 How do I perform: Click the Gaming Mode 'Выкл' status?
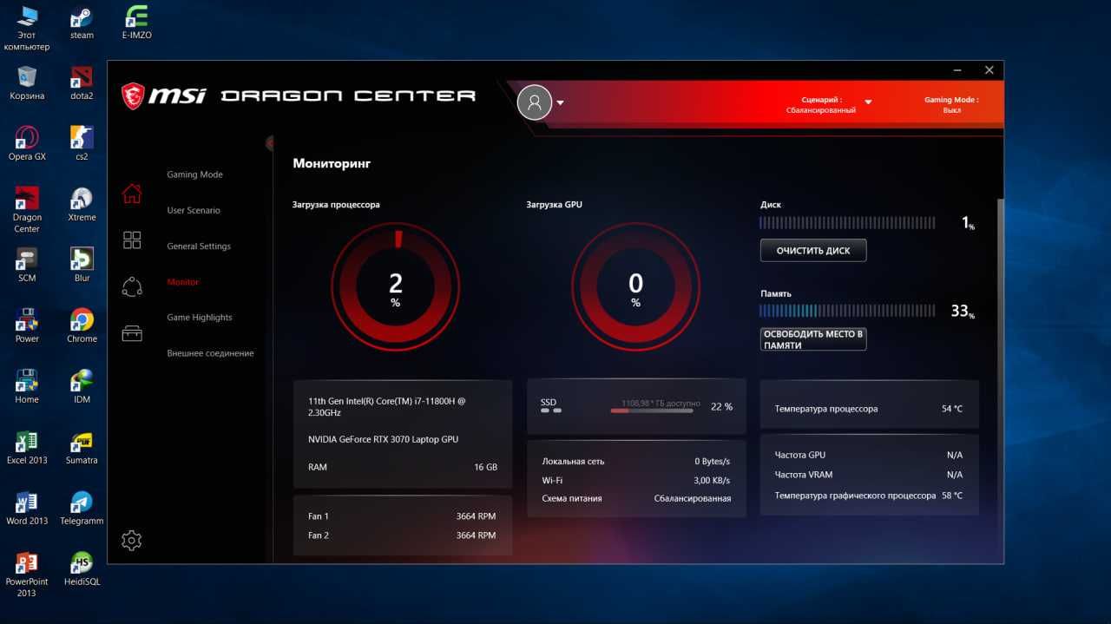(x=951, y=111)
